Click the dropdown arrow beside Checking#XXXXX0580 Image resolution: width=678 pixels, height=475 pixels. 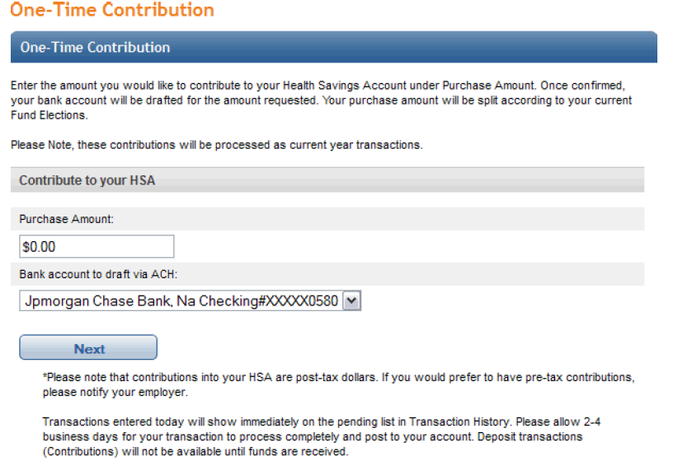pos(352,301)
